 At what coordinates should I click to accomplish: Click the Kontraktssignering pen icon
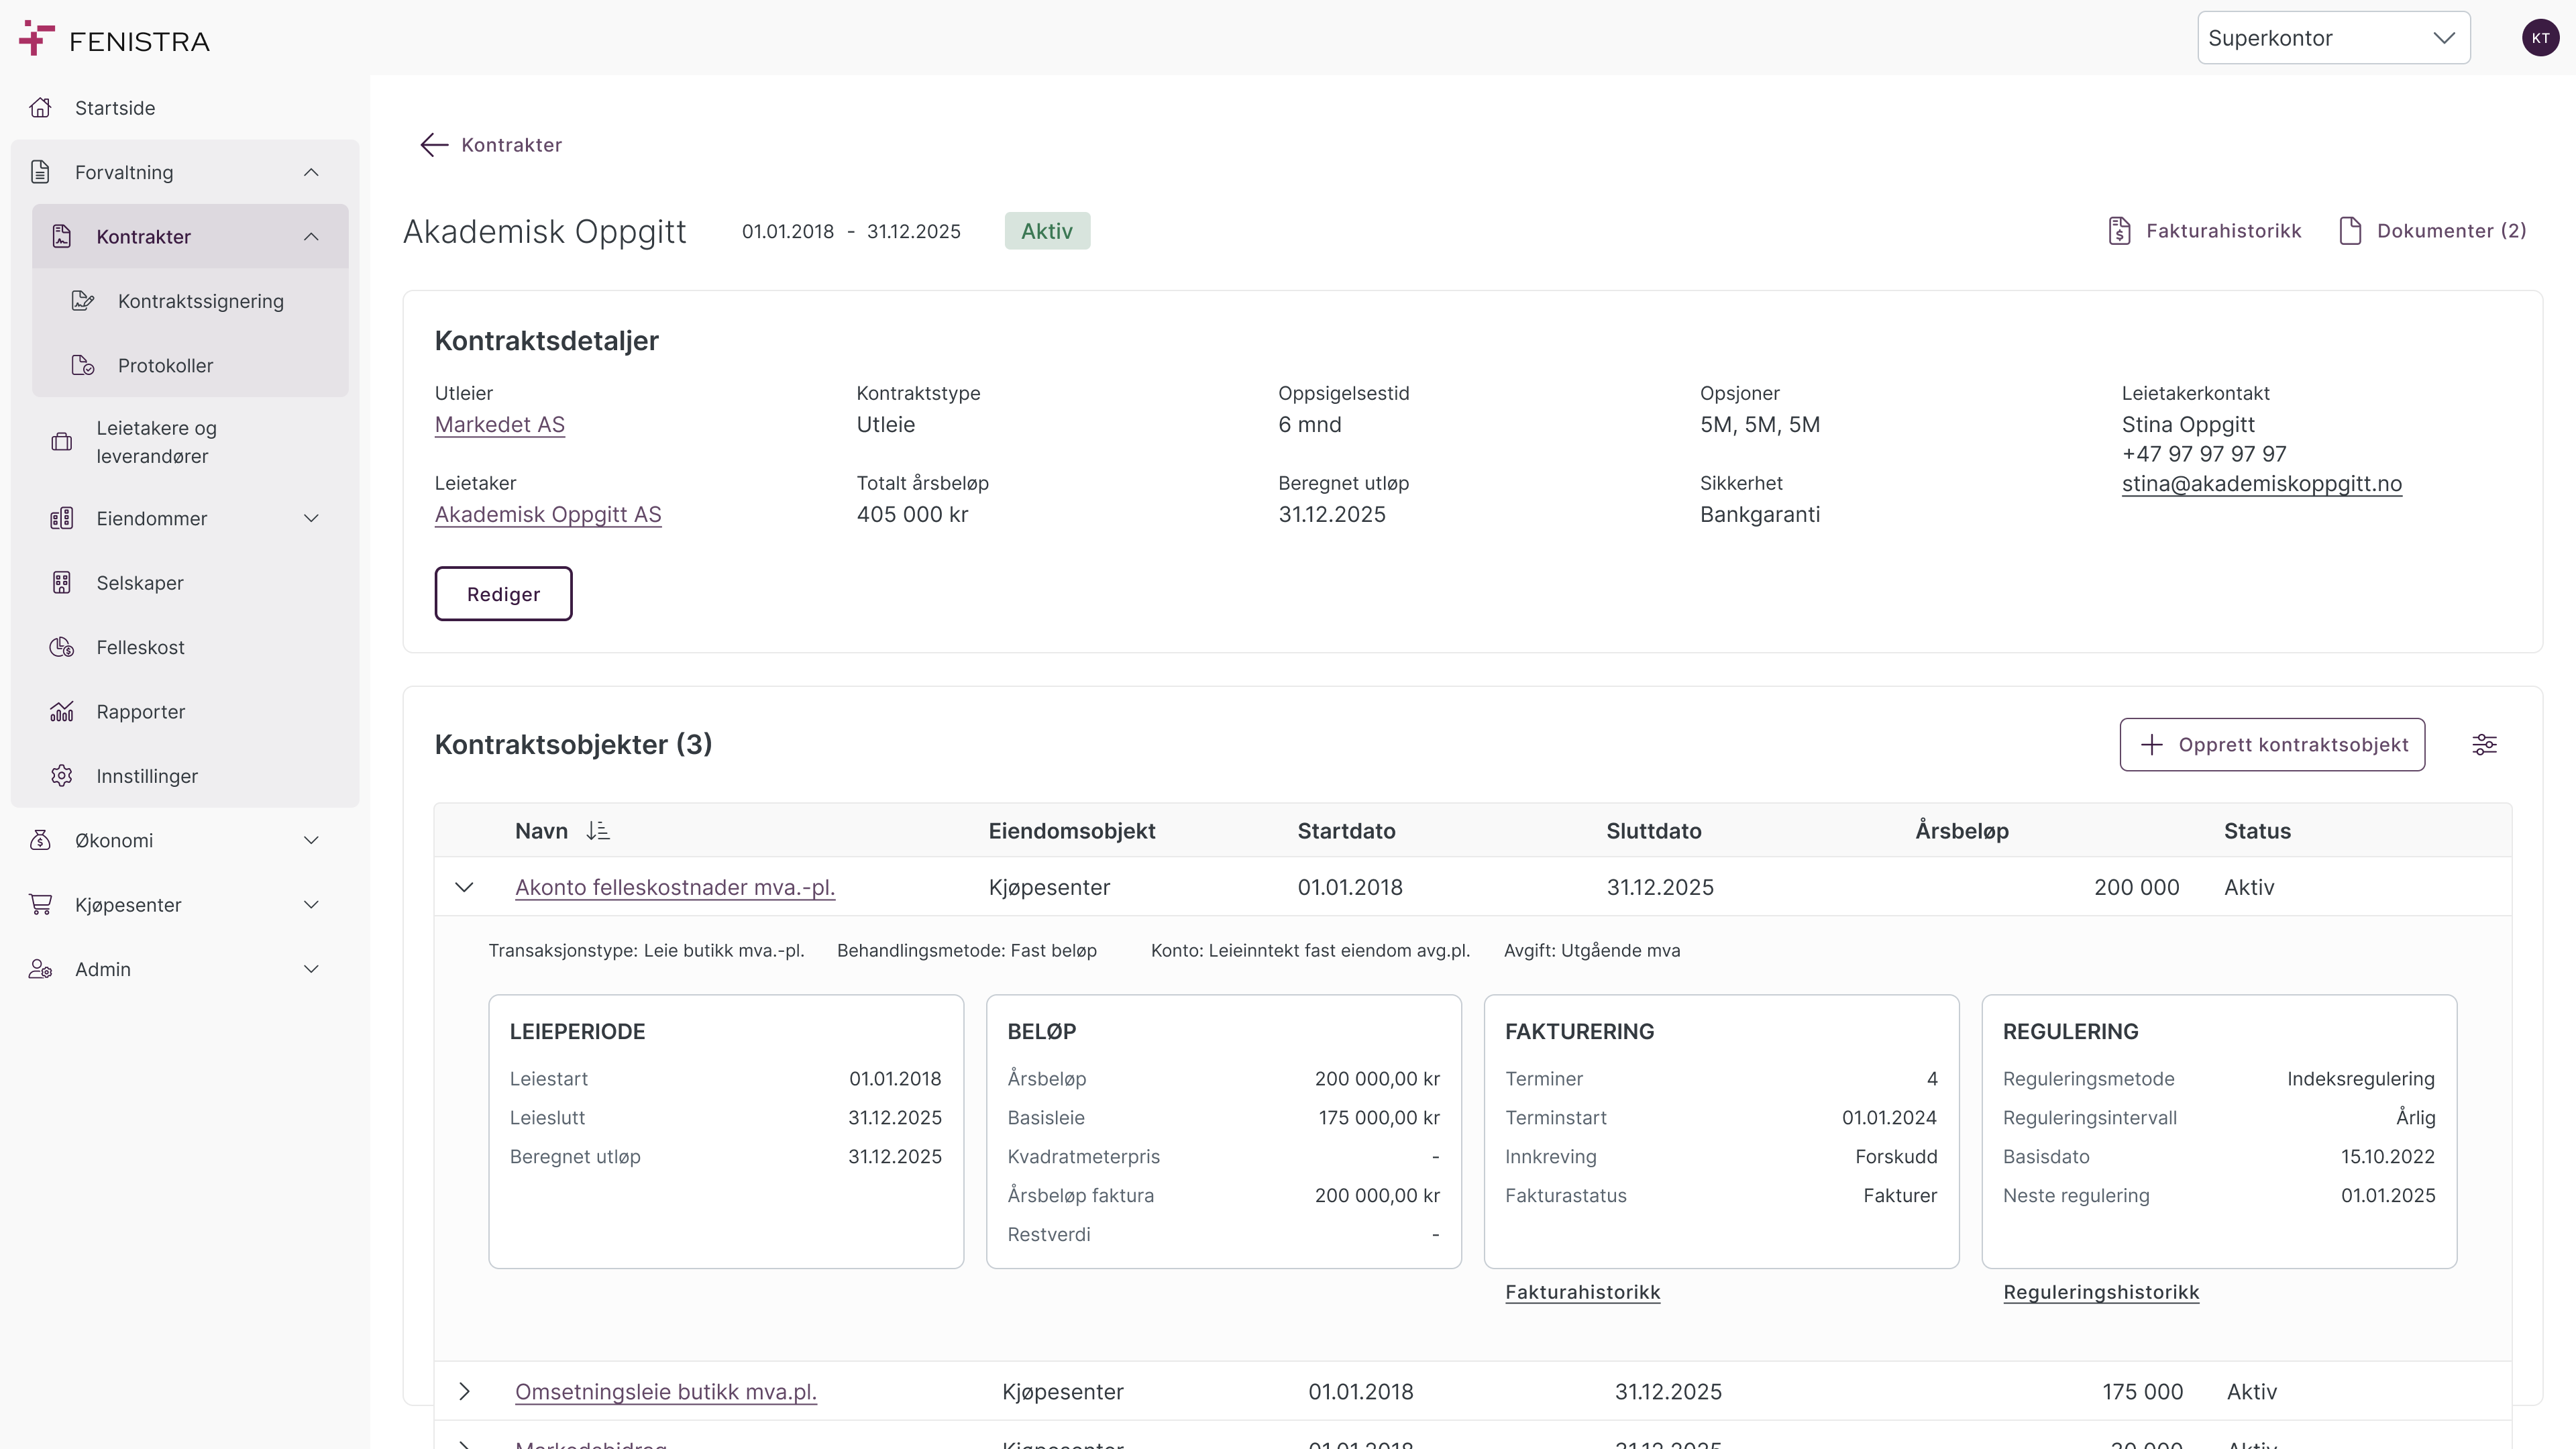83,301
